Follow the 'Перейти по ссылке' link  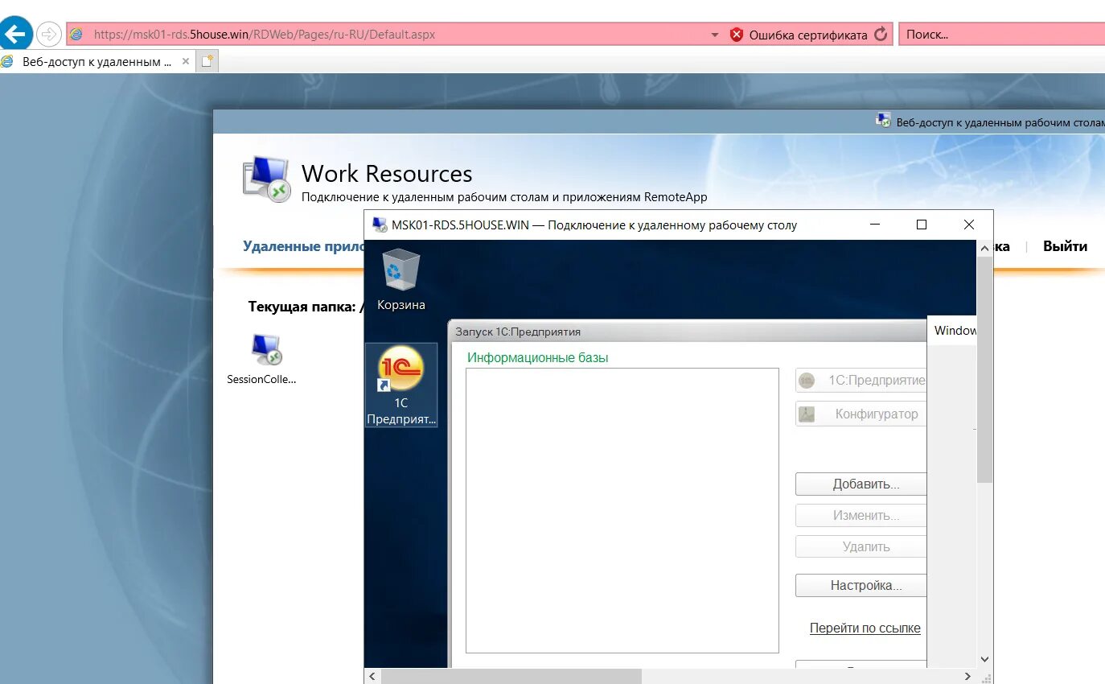pos(865,628)
